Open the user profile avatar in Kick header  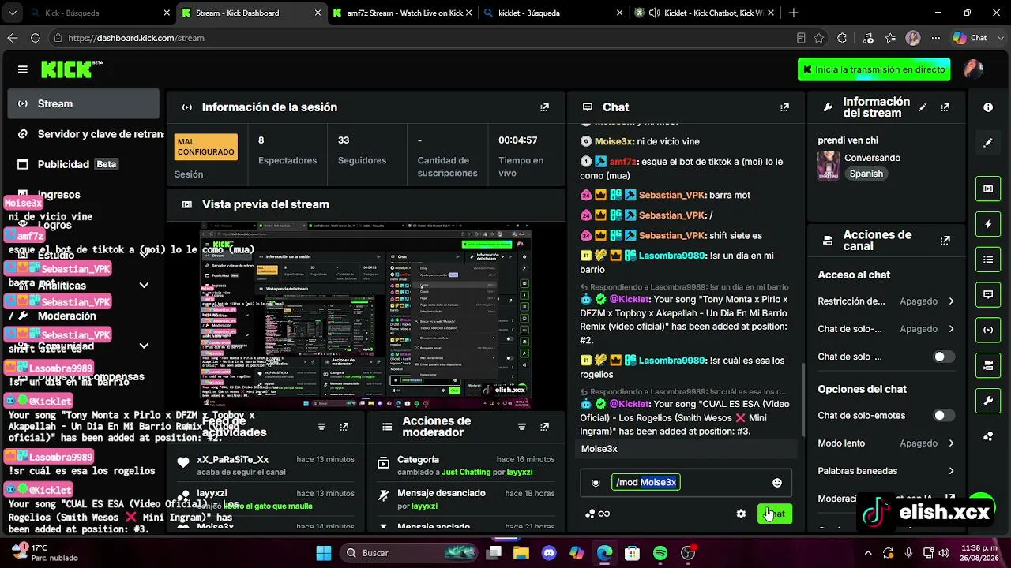point(973,69)
